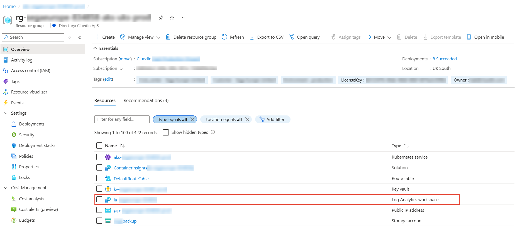Open Properties page
The image size is (515, 227).
(x=29, y=167)
